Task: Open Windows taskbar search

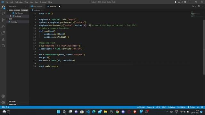Action: [x=64, y=112]
